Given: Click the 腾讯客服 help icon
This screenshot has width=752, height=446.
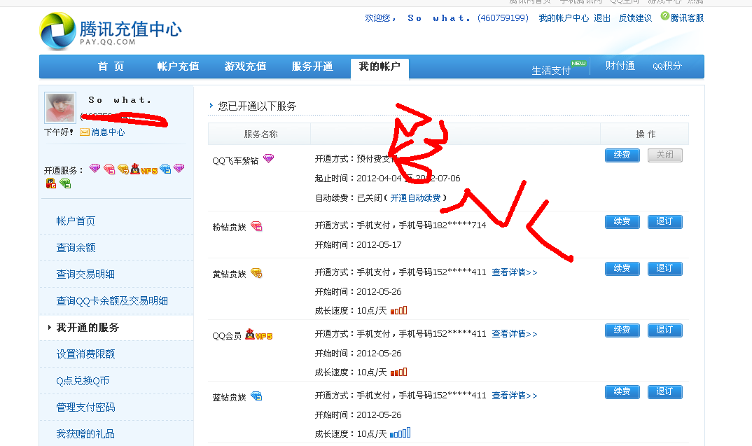Looking at the screenshot, I should pos(664,16).
